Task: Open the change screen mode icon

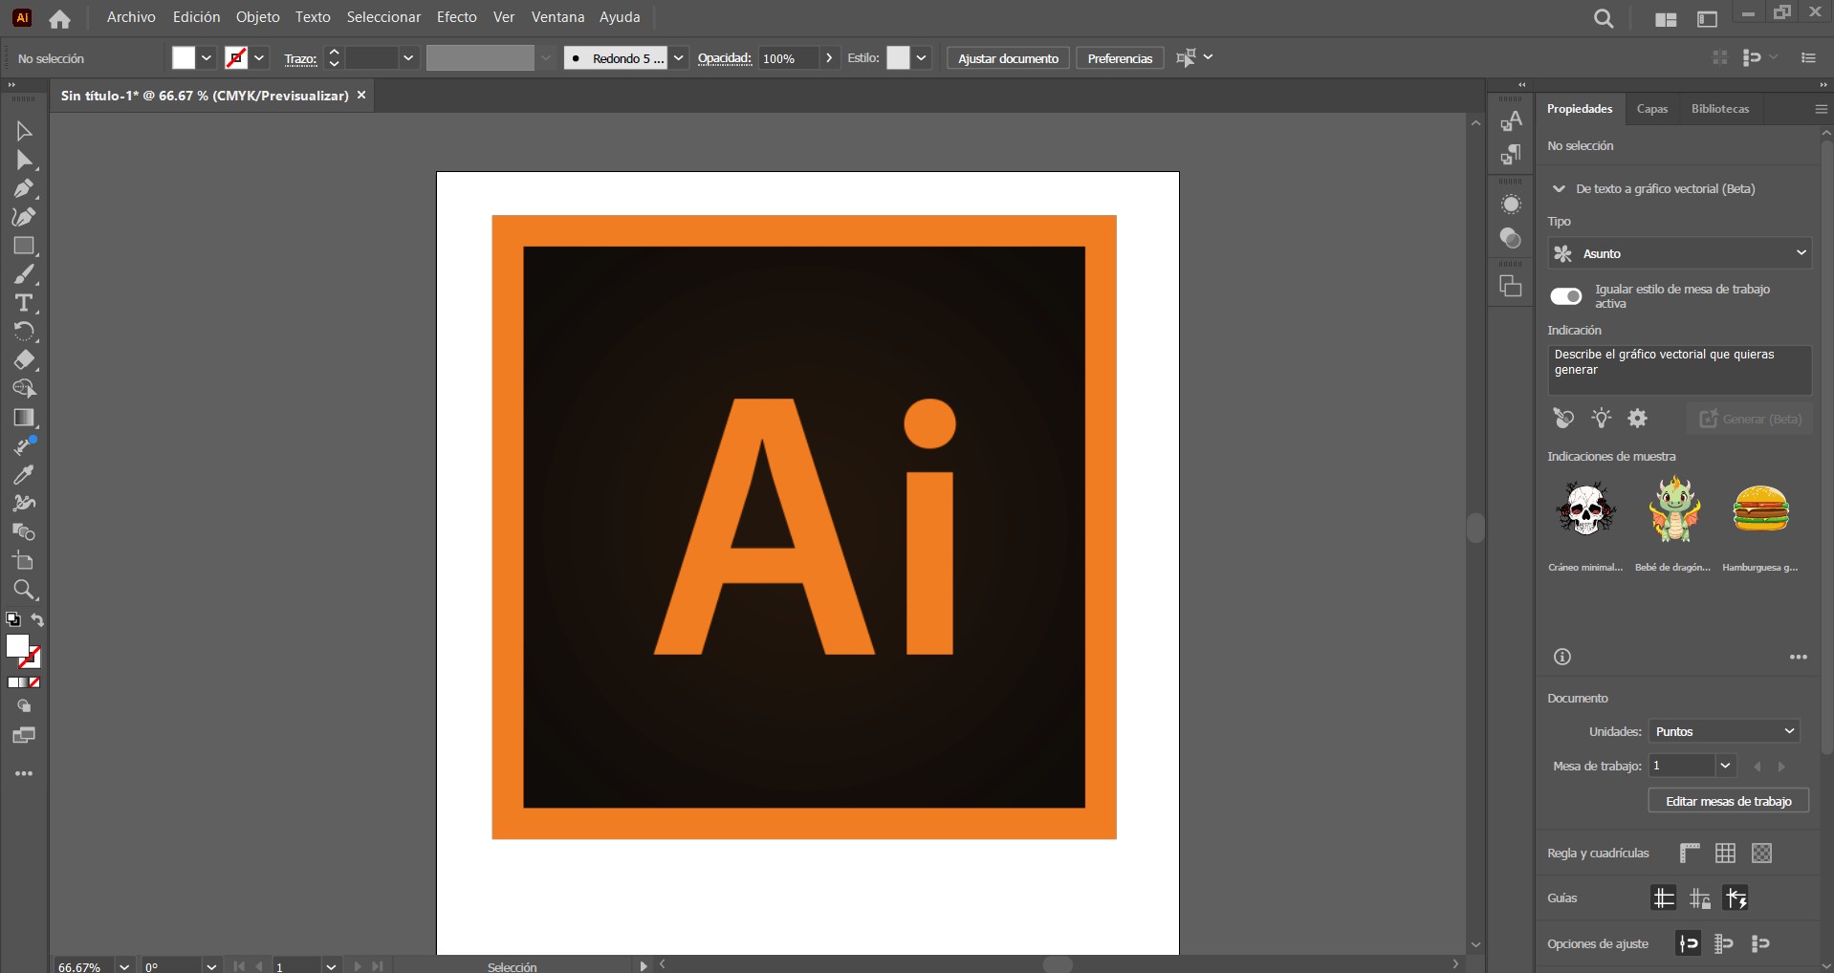Action: 24,736
